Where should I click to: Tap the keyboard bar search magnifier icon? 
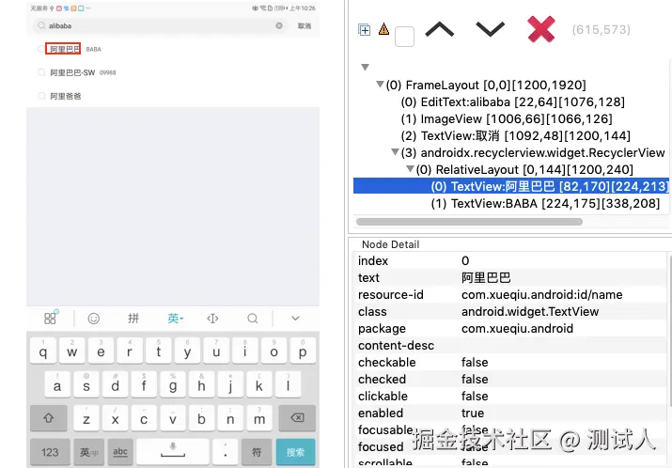[x=253, y=319]
